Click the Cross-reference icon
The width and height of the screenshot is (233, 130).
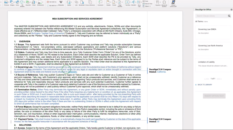point(91,3)
